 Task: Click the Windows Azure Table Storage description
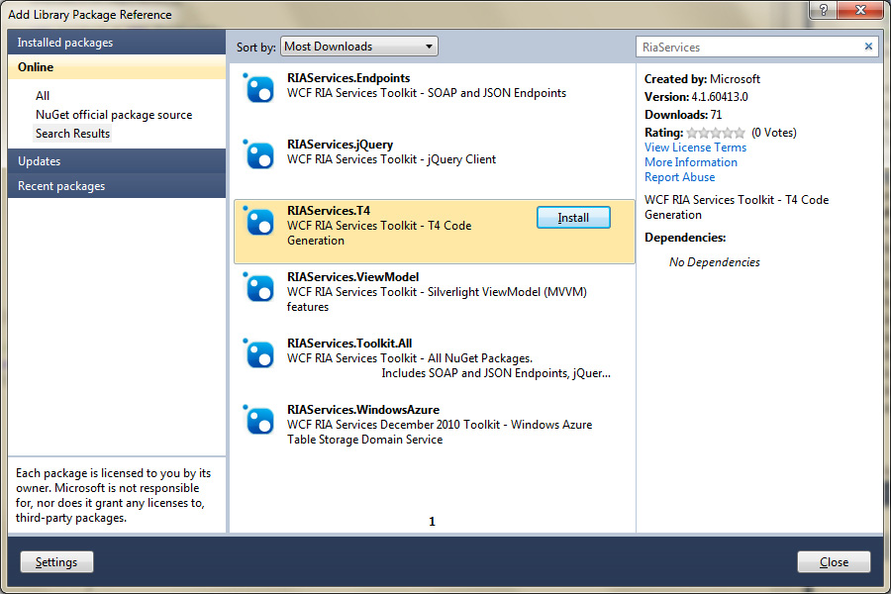[440, 432]
